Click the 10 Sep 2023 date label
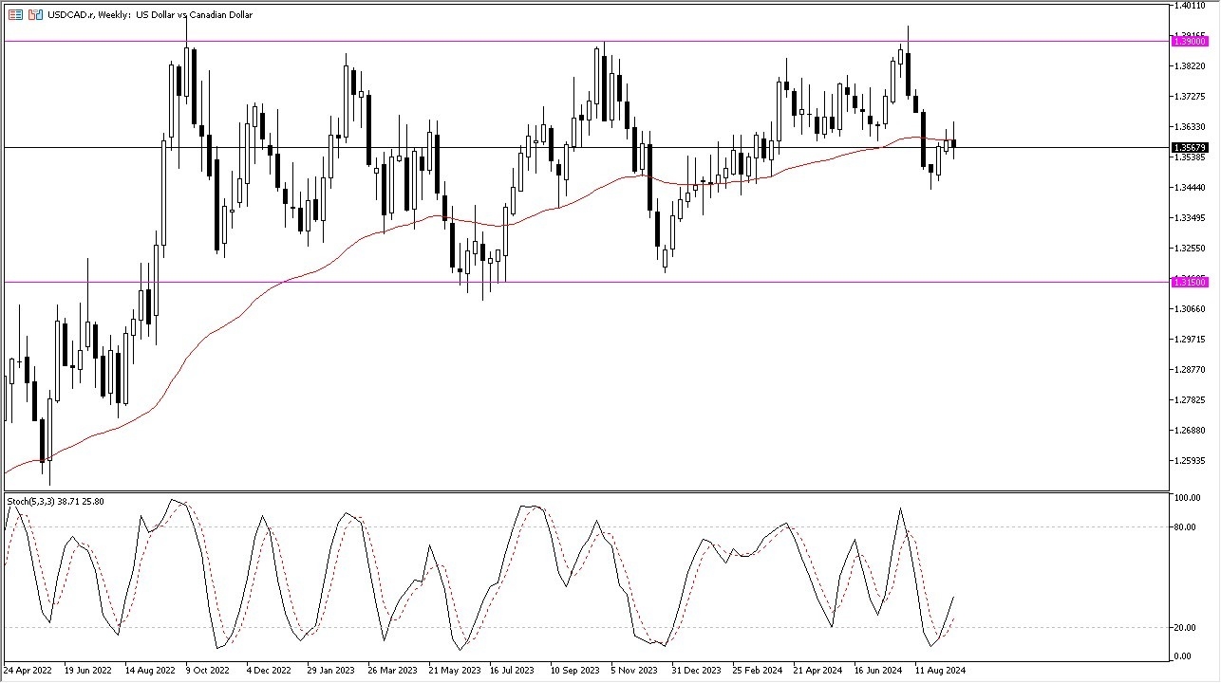Viewport: 1221px width, 683px height. click(x=574, y=670)
